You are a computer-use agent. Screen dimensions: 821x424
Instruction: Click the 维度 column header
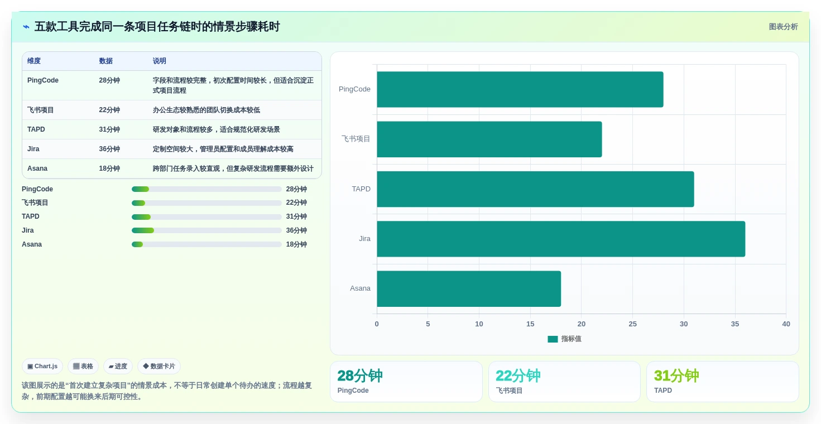[34, 61]
